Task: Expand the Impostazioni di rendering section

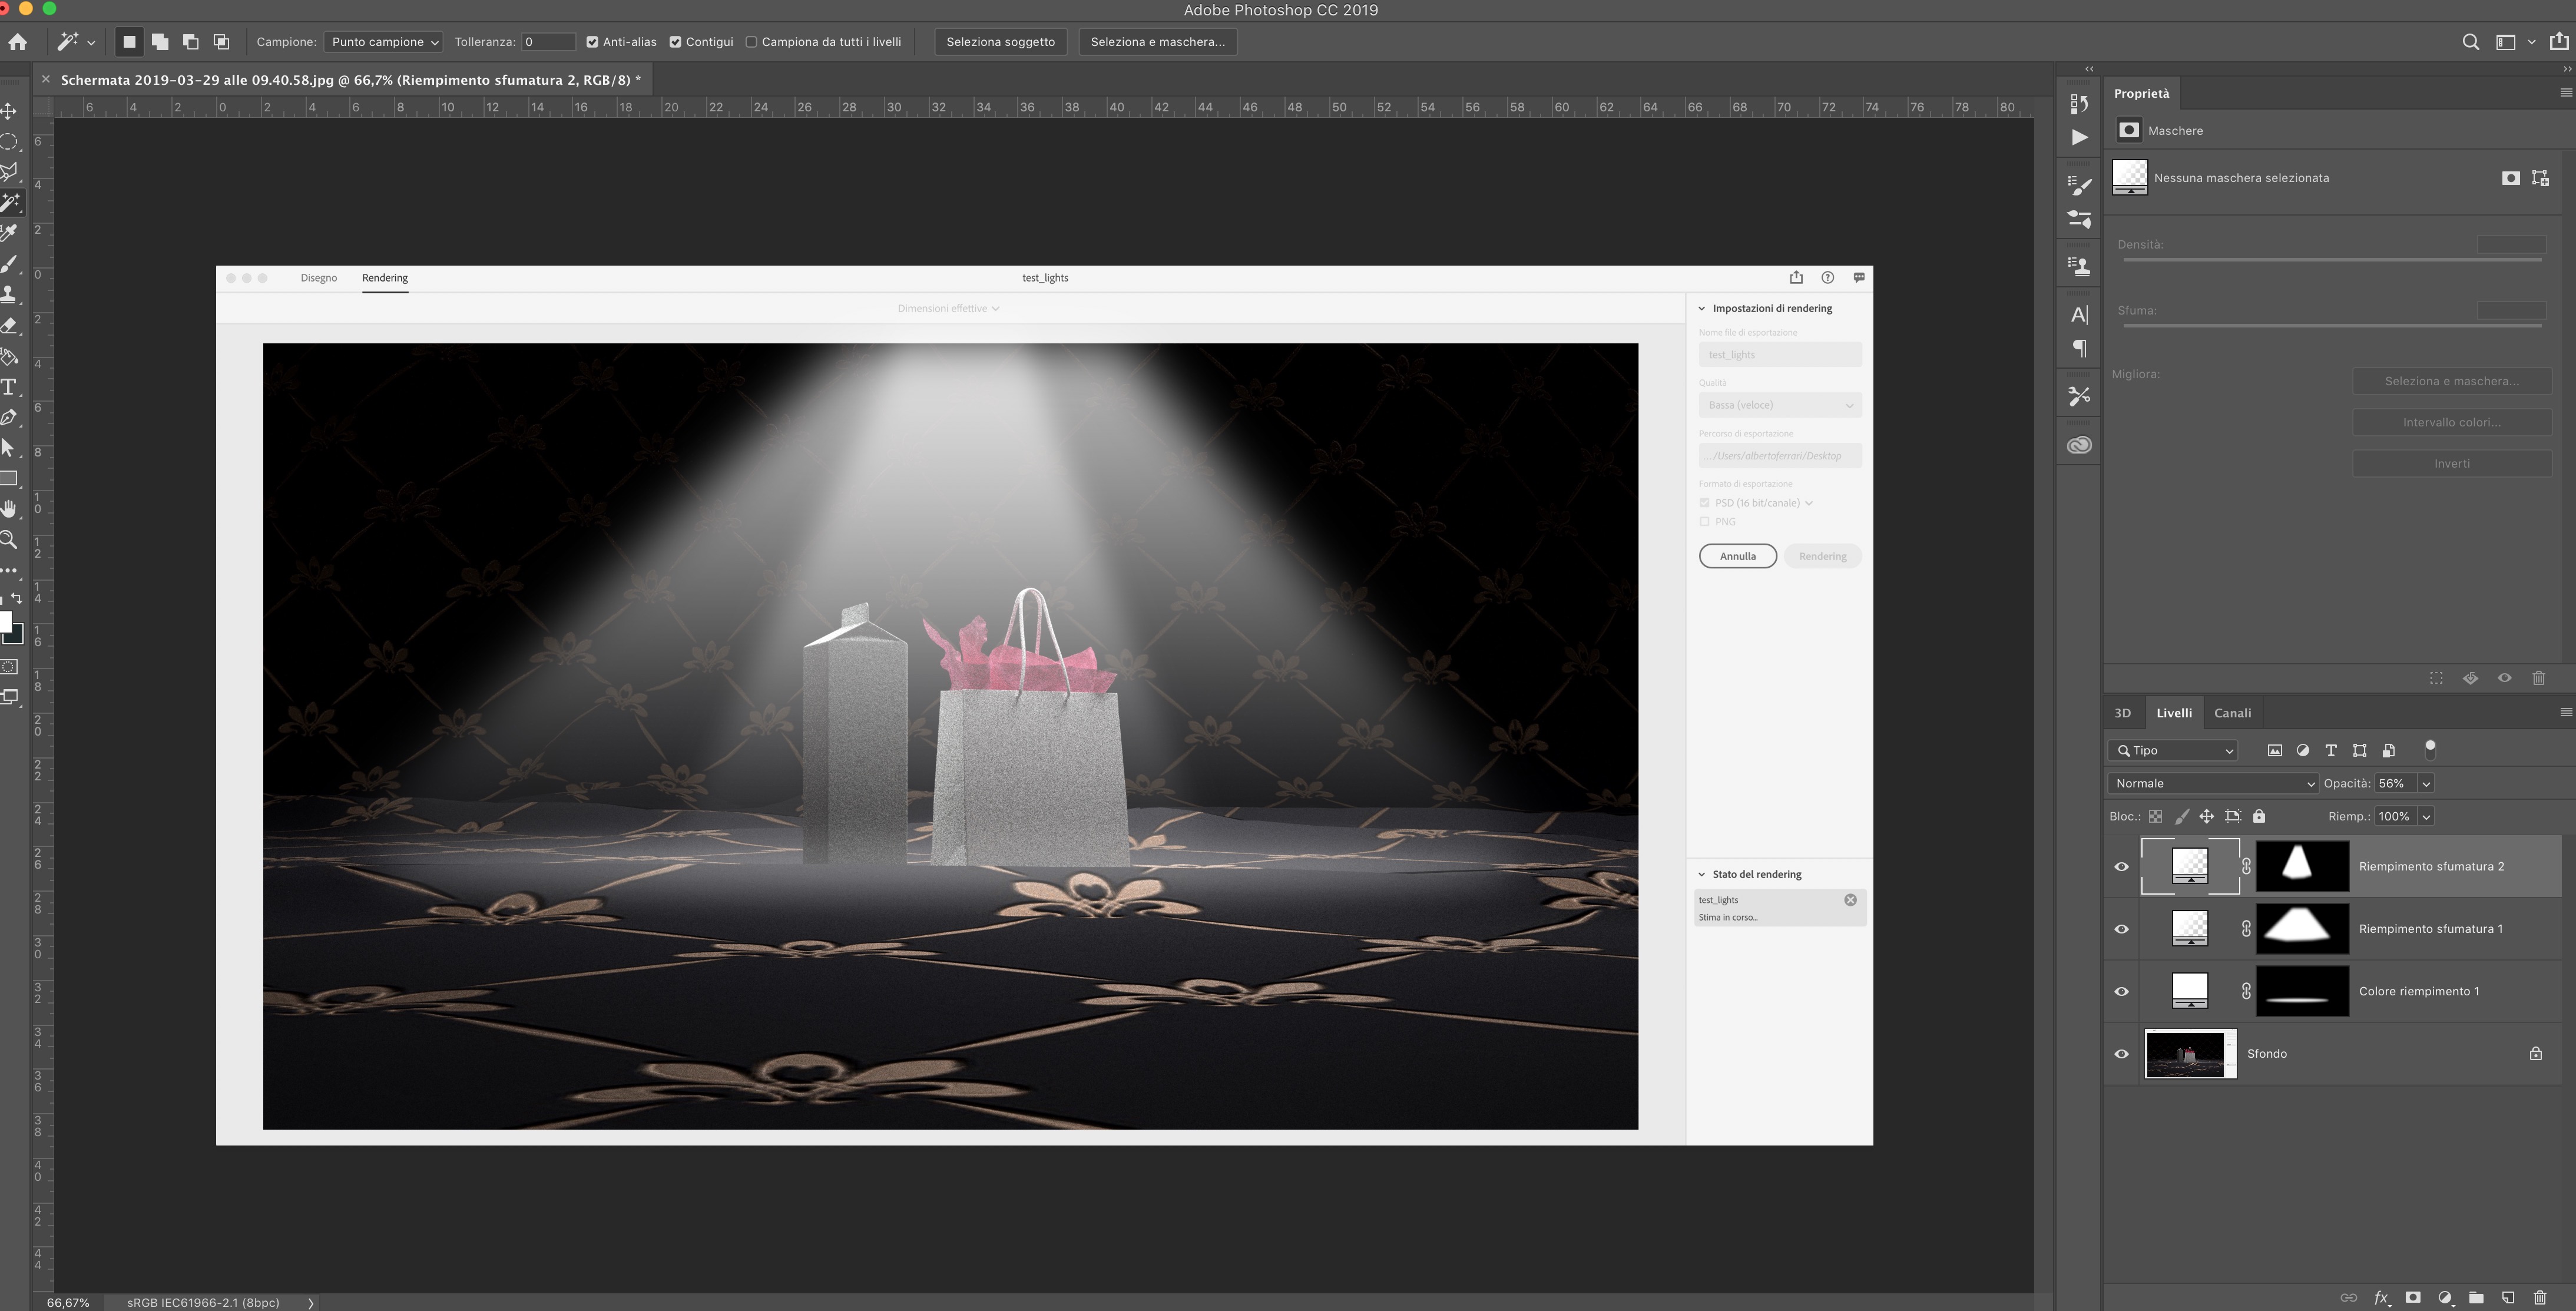Action: (1703, 307)
